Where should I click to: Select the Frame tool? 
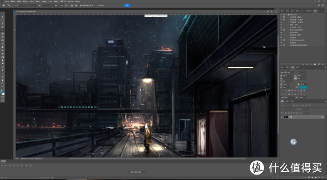3,34
